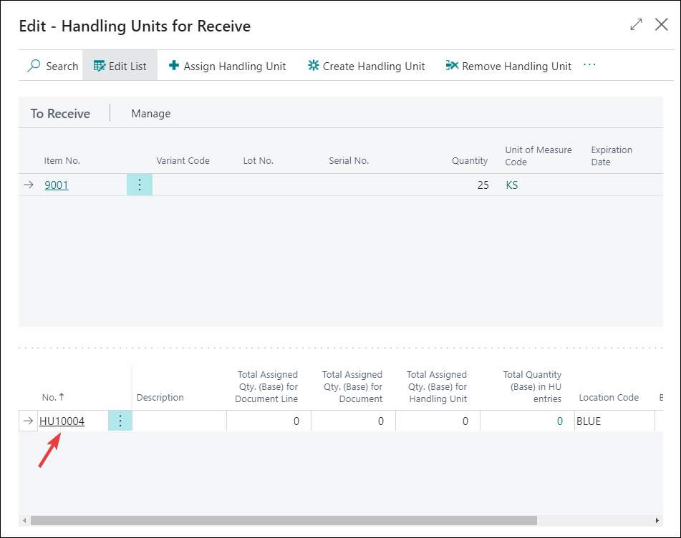681x538 pixels.
Task: Expand the dialog to full screen
Action: [636, 25]
